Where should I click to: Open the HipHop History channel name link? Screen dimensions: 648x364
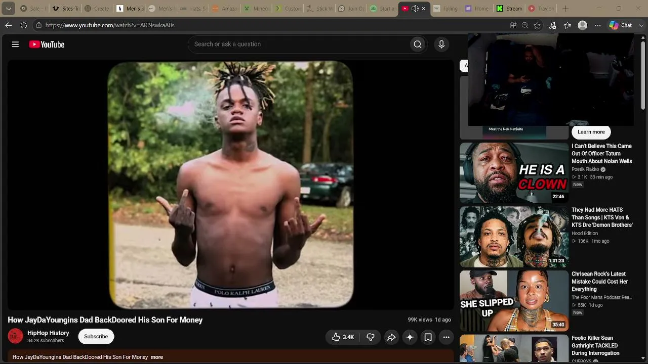pyautogui.click(x=48, y=333)
